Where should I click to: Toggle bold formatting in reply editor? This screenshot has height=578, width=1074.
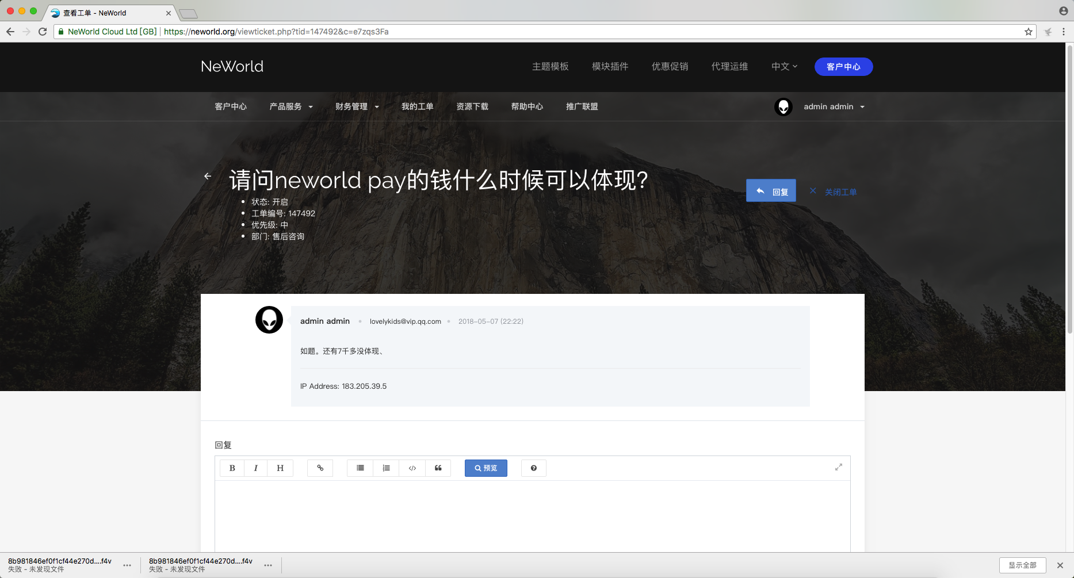click(x=232, y=468)
